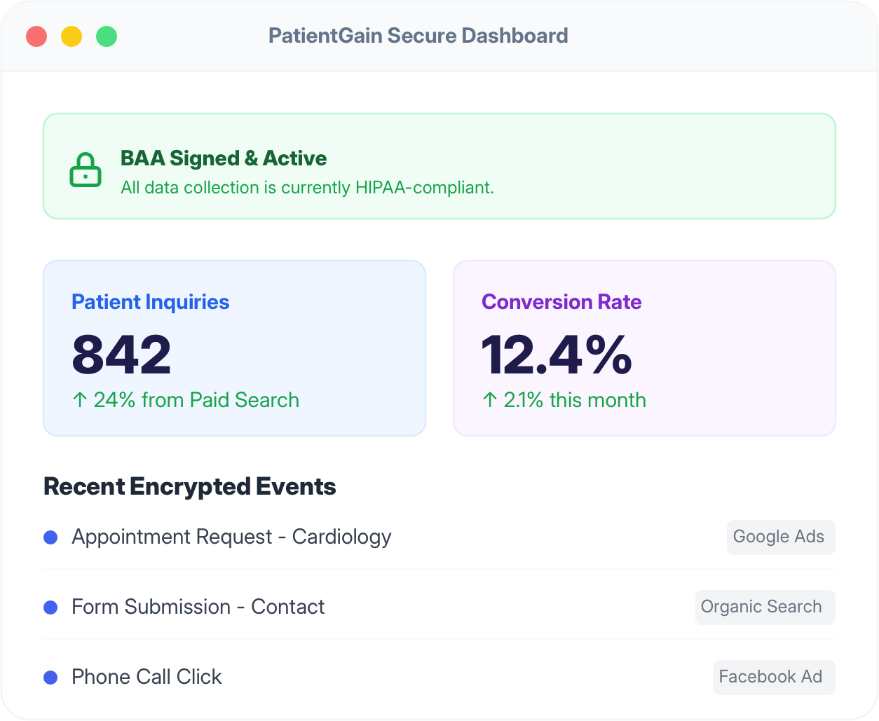Click the 842 inquiries value
This screenshot has height=721, width=879.
point(121,355)
